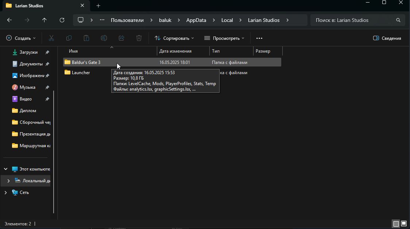410x229 pixels.
Task: Click the Rename icon in toolbar
Action: click(x=104, y=38)
